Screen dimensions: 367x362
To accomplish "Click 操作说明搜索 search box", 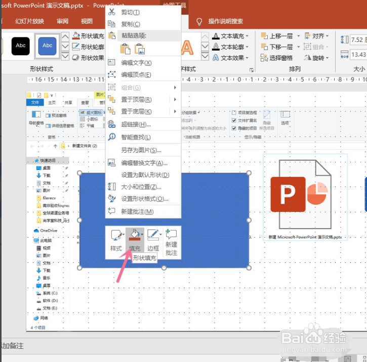I will click(226, 21).
